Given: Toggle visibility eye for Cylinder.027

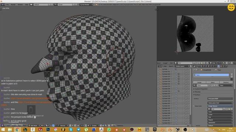Looking at the screenshot, I should (186, 79).
